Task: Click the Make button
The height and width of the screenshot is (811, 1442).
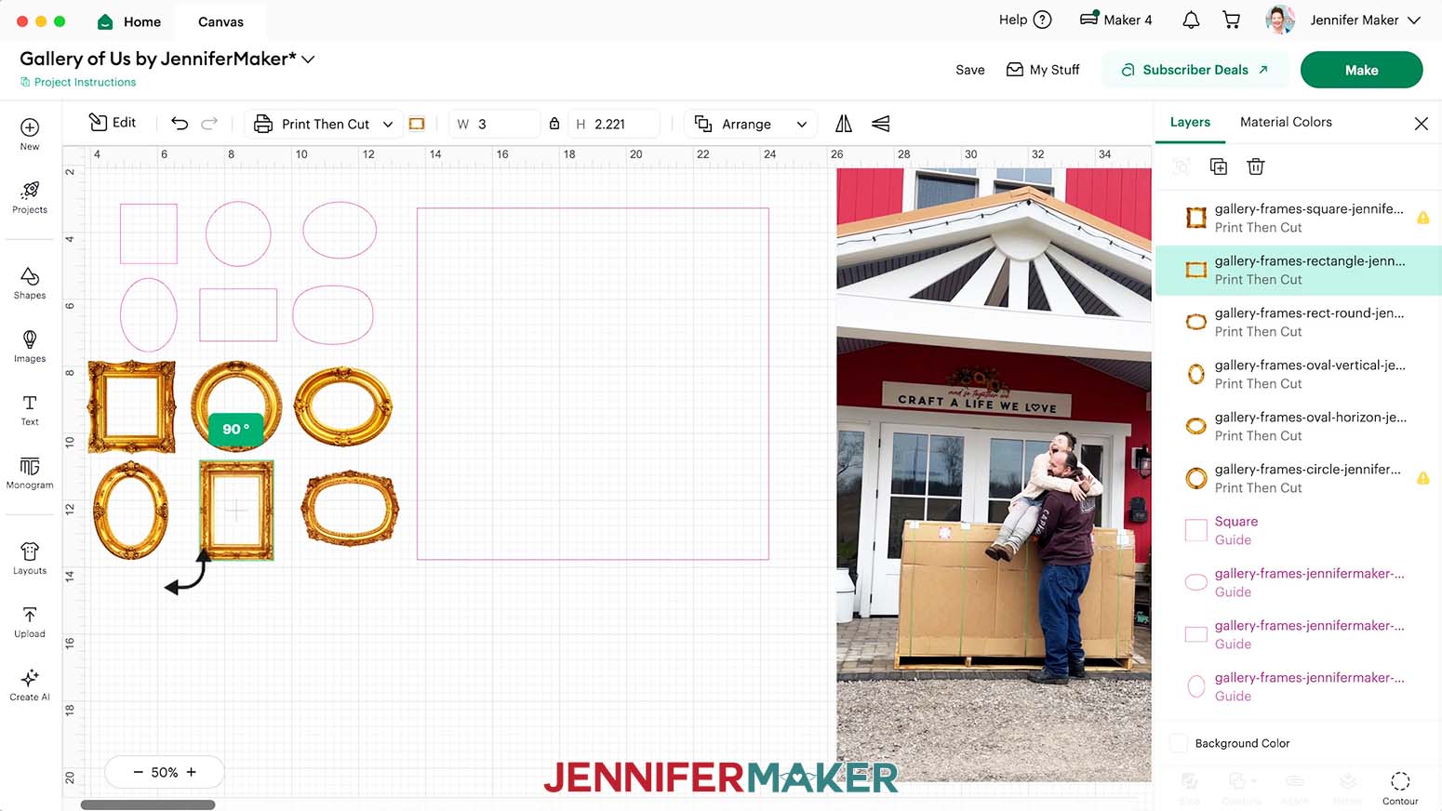Action: [1361, 70]
